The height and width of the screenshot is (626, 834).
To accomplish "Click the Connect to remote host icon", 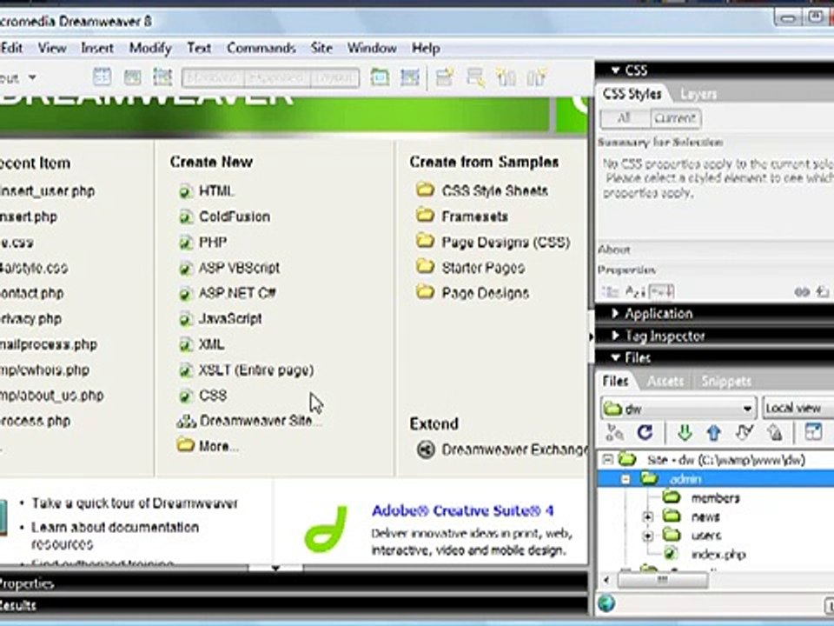I will tap(615, 433).
